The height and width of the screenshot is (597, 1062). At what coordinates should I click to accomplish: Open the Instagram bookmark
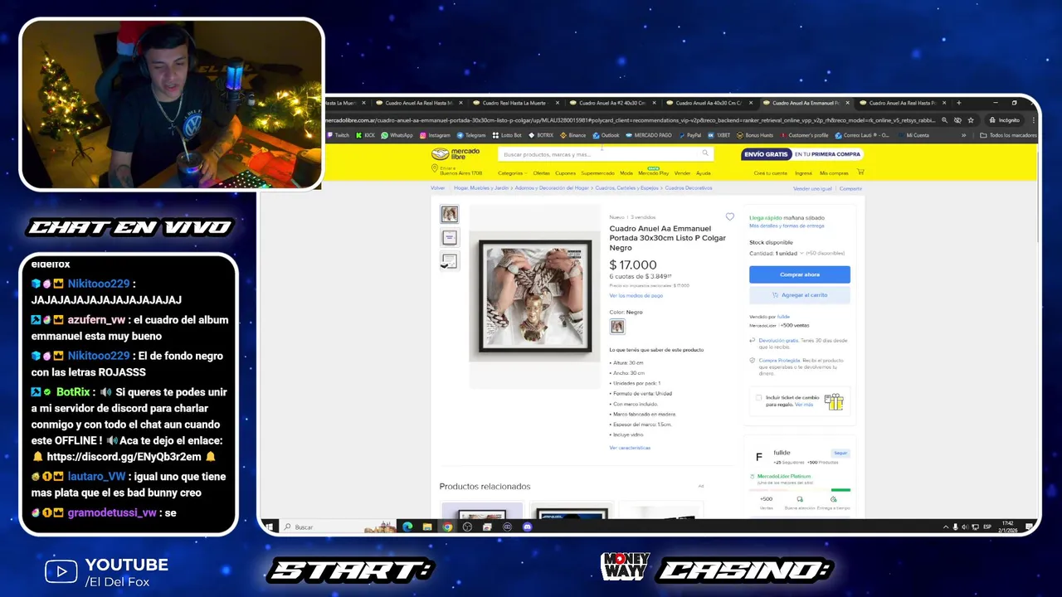pos(436,135)
